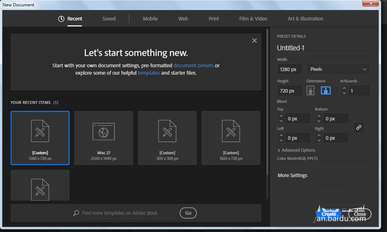Decrease the Artboards count with down arrow
Image resolution: width=387 pixels, height=232 pixels.
point(344,93)
